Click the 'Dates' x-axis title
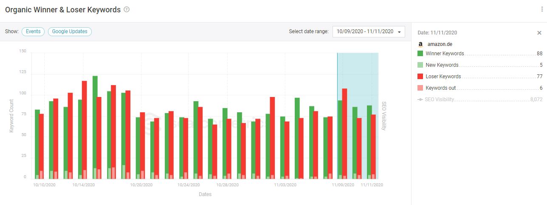 click(x=205, y=194)
